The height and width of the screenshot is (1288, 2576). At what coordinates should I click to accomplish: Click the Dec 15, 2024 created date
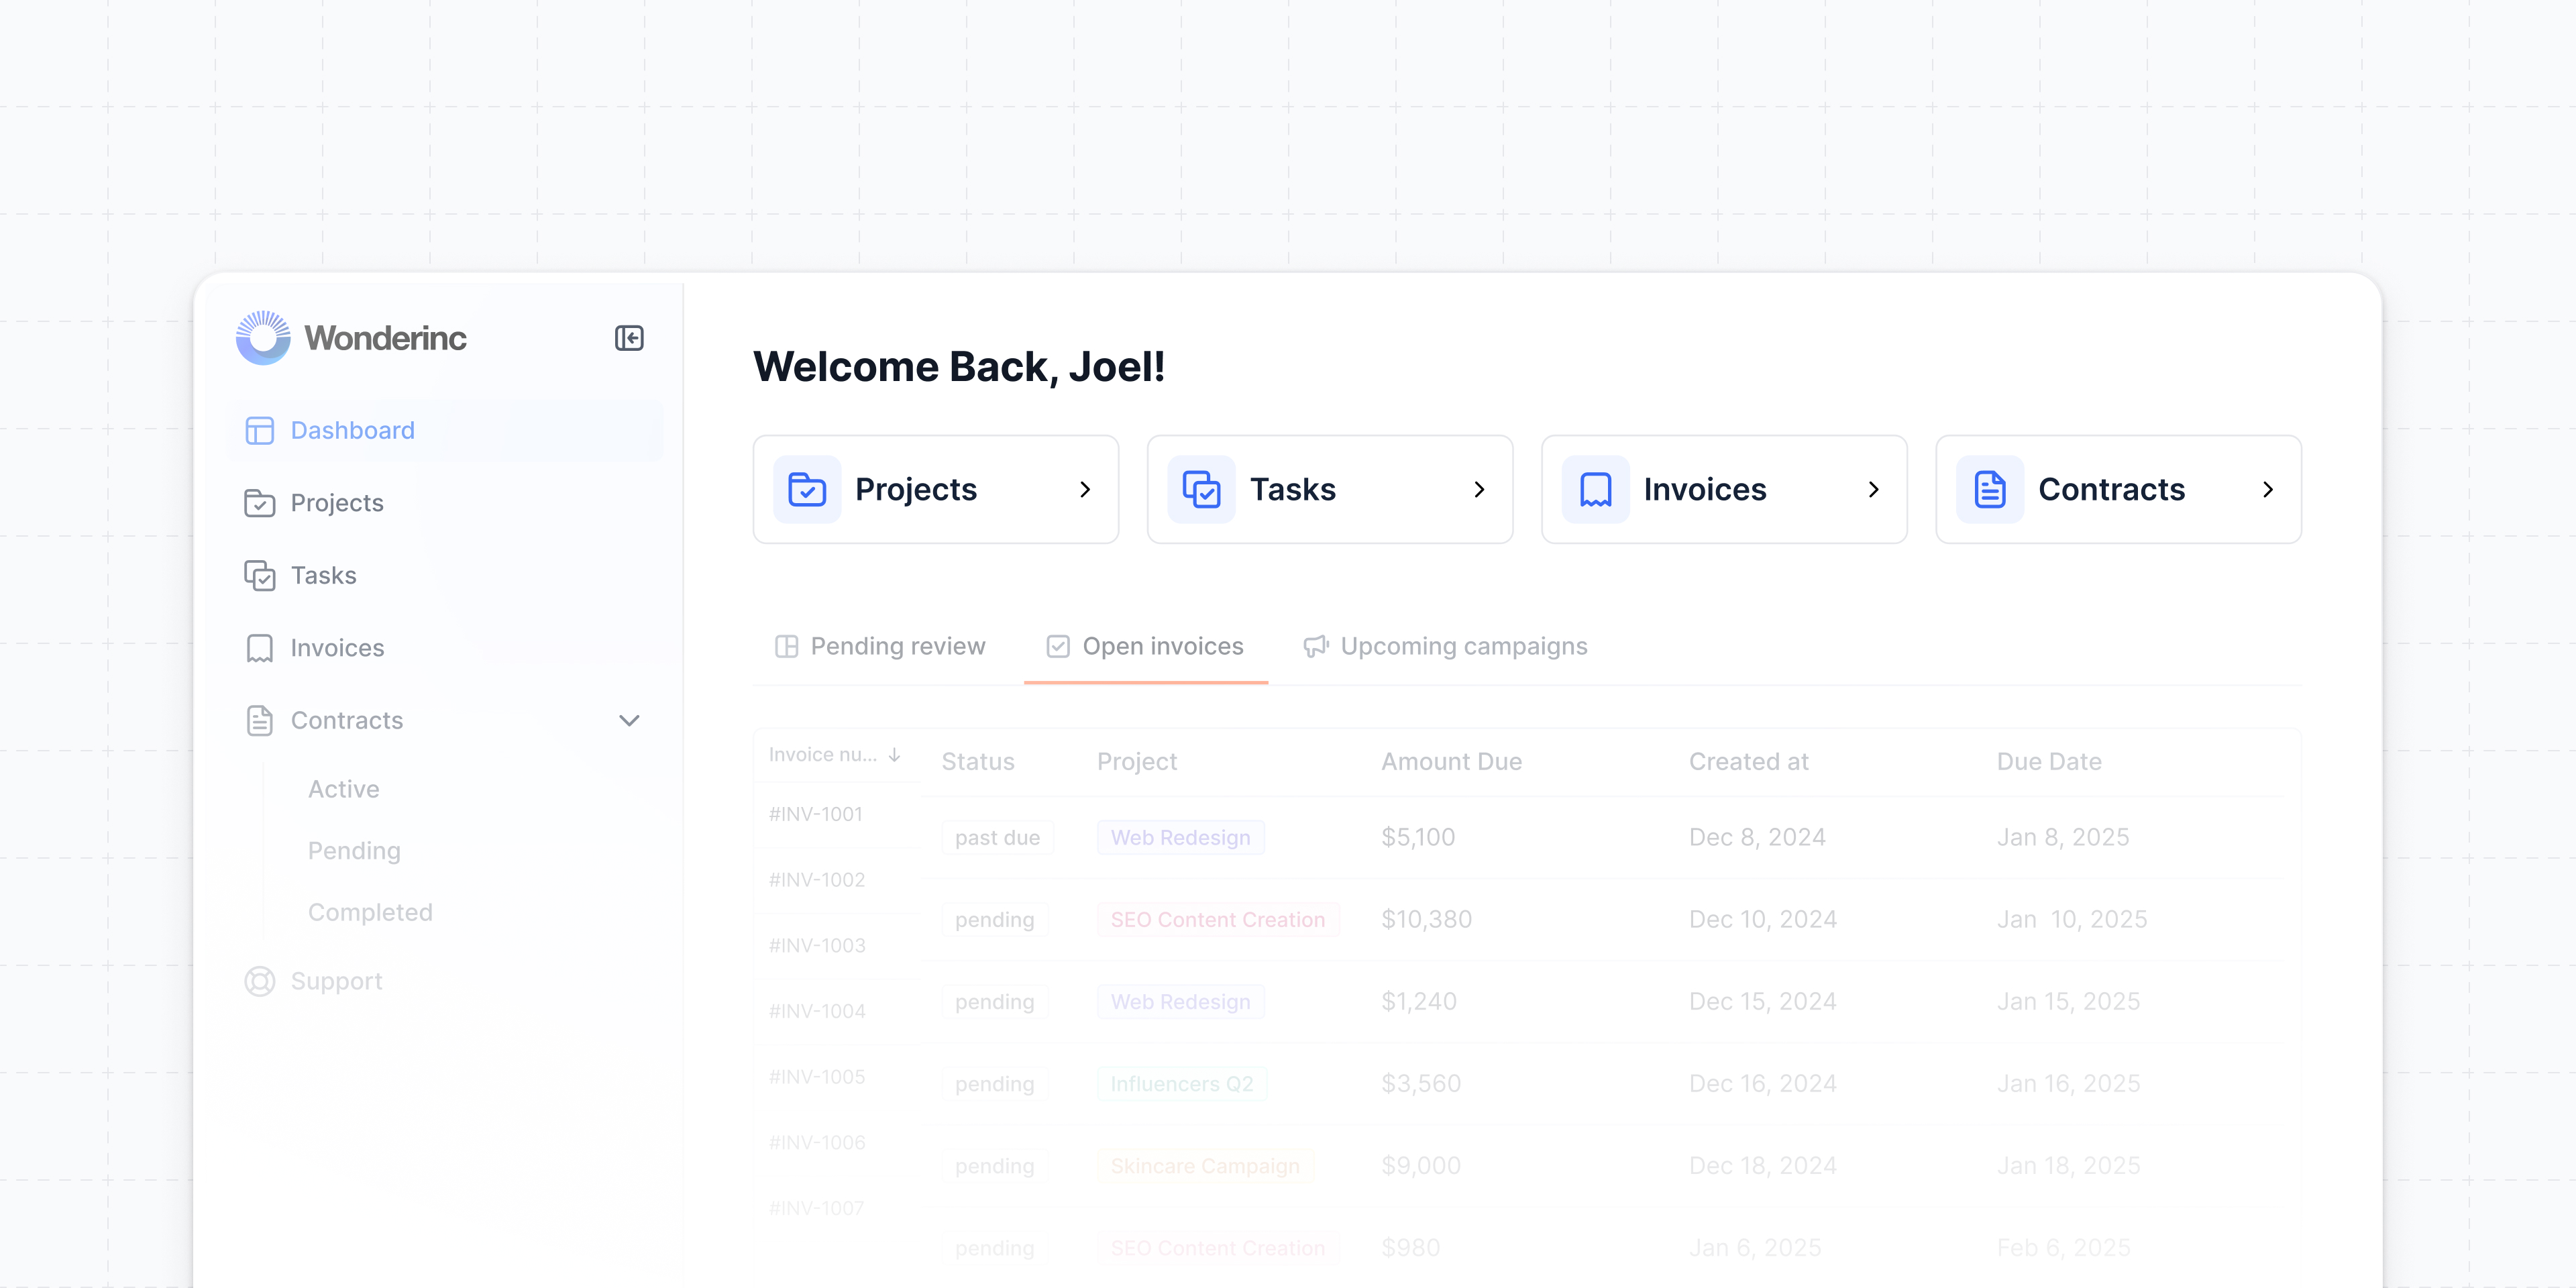1763,1002
